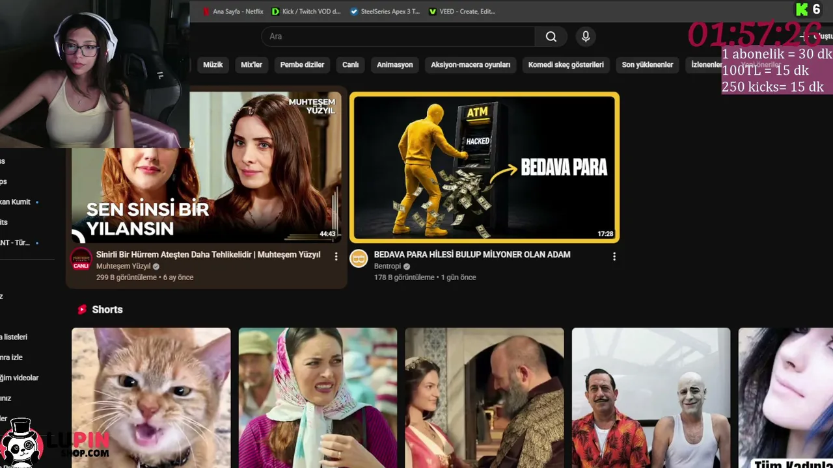Open the more options menu for the BEDAVA PARA video

click(614, 256)
